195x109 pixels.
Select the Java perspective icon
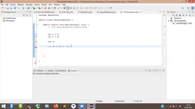(193, 8)
